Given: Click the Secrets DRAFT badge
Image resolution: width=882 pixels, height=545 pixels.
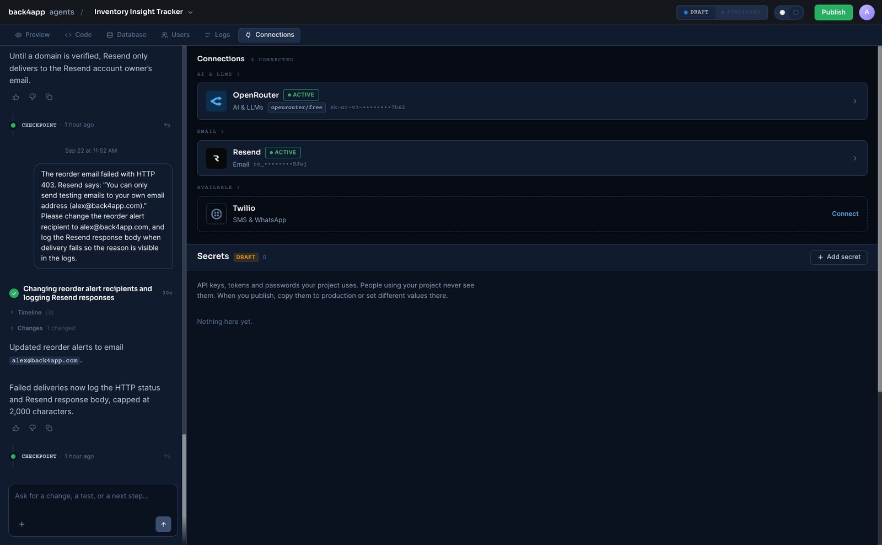Looking at the screenshot, I should coord(246,257).
